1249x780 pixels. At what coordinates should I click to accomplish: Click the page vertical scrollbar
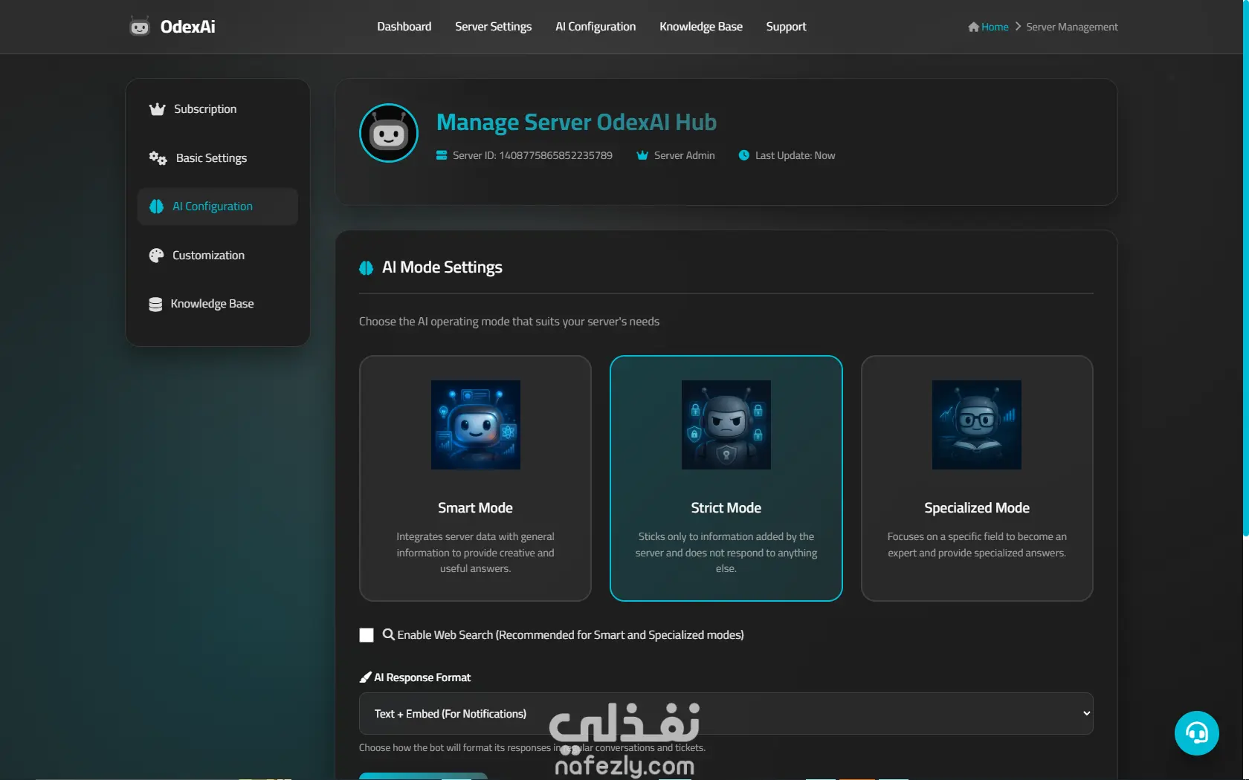click(1246, 267)
